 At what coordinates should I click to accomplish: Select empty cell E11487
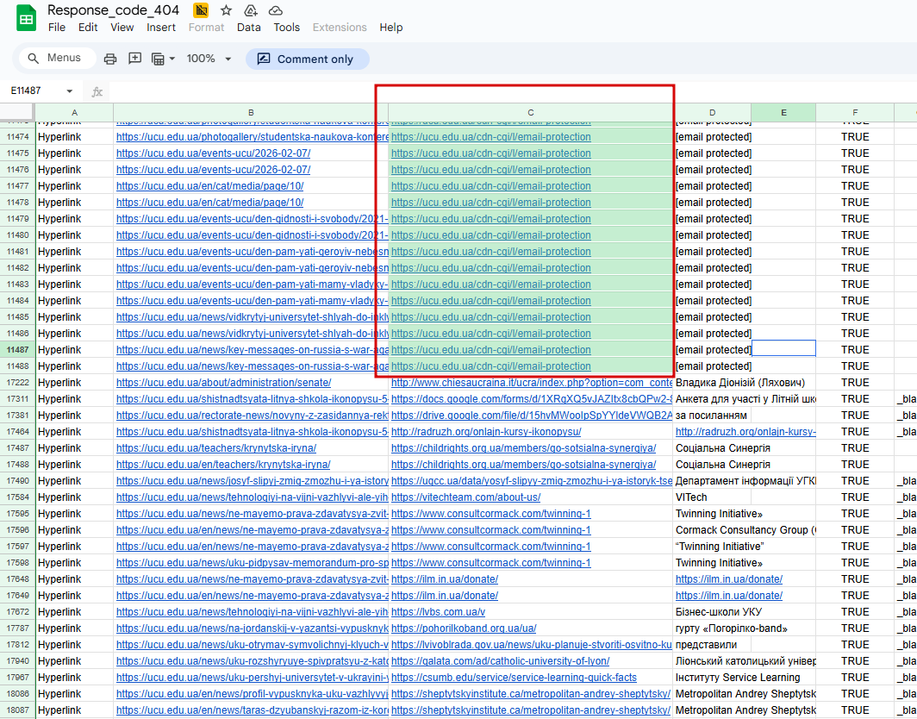[783, 349]
